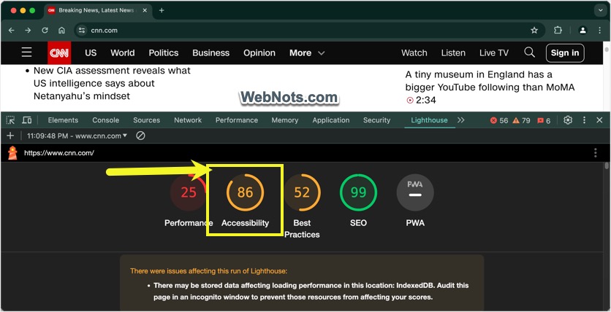The image size is (611, 312).
Task: Open the report dropdown 11:09:48 PM
Action: 77,136
